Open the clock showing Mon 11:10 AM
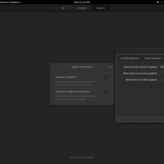The image size is (164, 164). [82, 2]
